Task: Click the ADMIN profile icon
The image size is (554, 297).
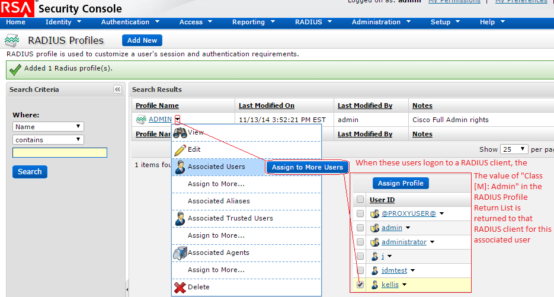Action: coord(142,120)
